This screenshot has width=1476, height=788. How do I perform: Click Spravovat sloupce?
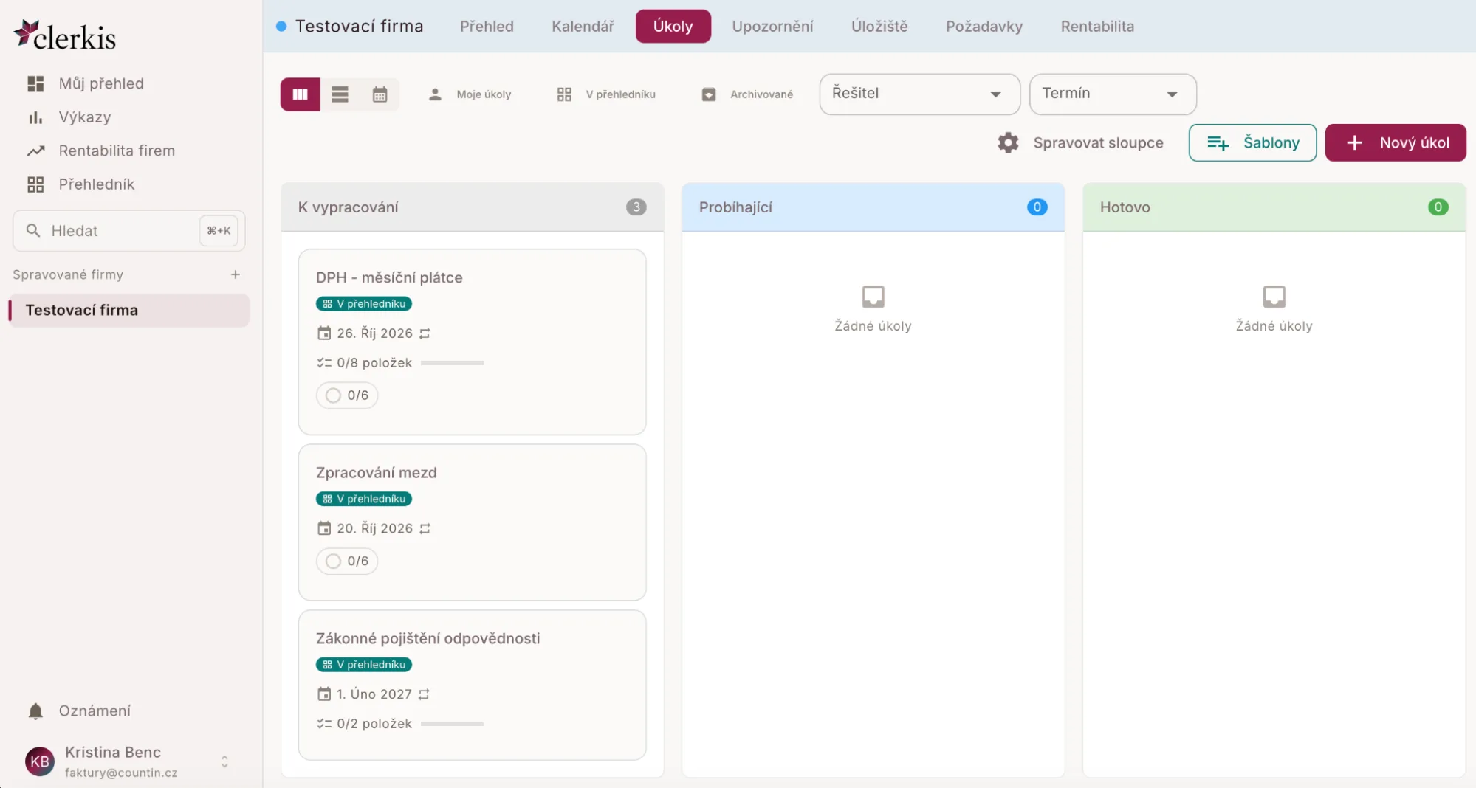pyautogui.click(x=1097, y=143)
